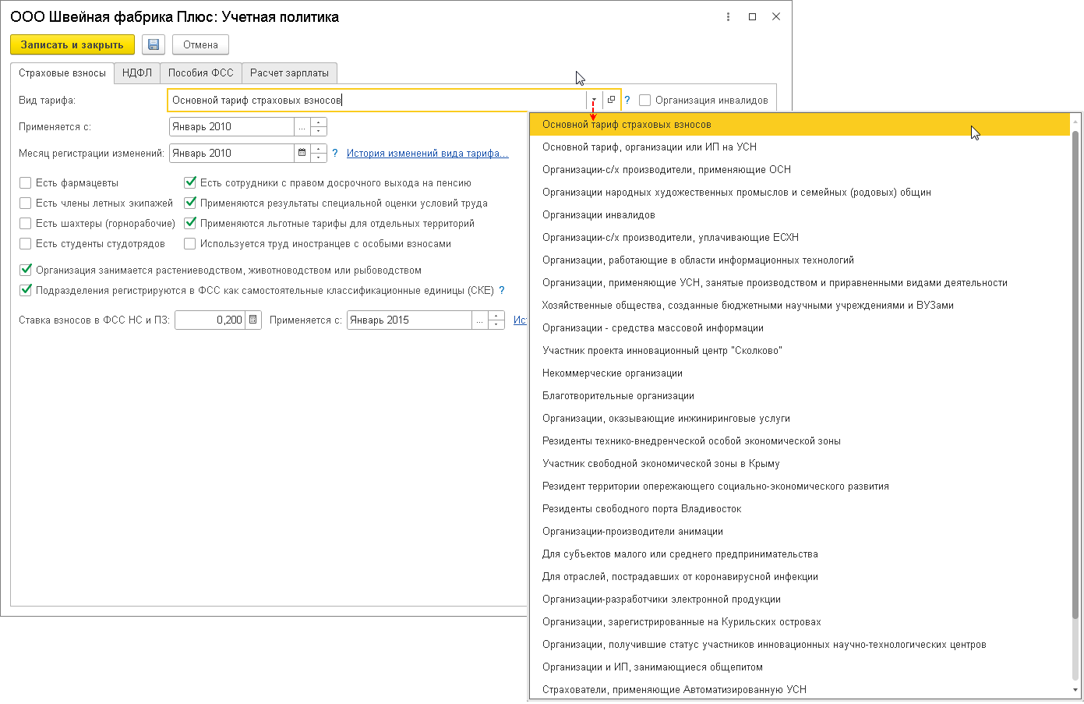Enable Есть шахтеры (горнорабочие) checkbox
Viewport: 1084px width, 704px height.
(x=25, y=223)
